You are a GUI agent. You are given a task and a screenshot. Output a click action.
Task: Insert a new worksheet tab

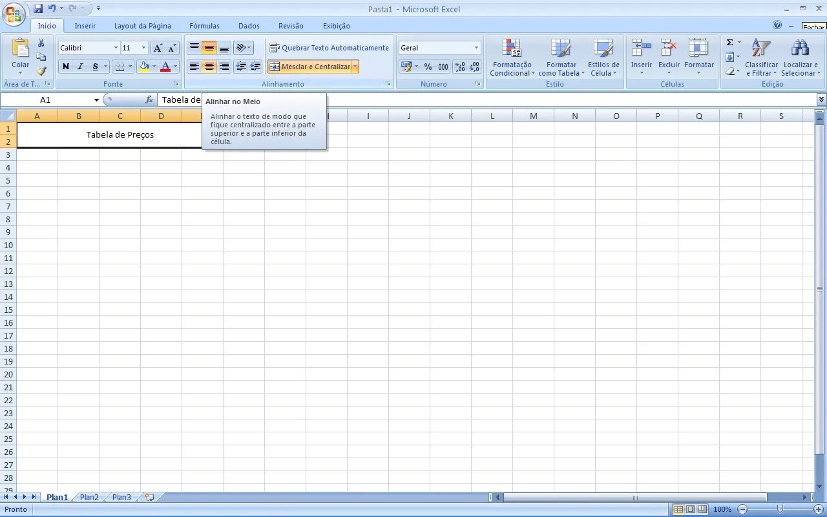coord(149,497)
